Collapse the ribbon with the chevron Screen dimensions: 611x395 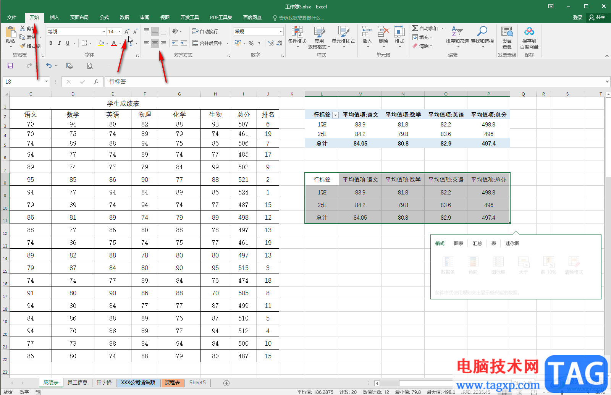[607, 56]
